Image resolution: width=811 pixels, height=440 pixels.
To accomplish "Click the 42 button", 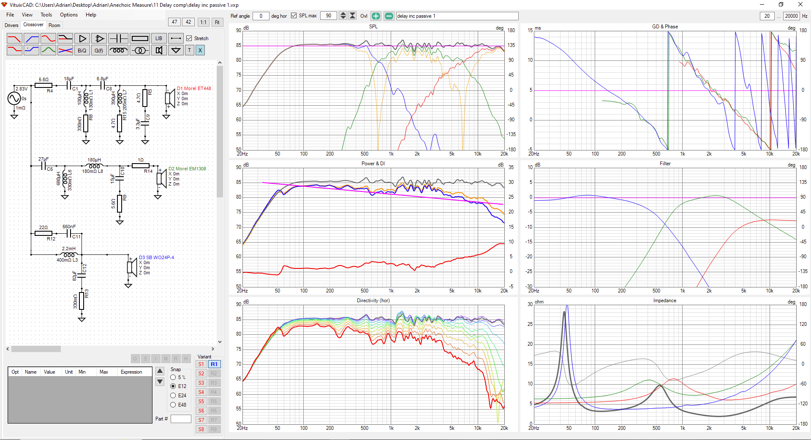I will [x=188, y=22].
